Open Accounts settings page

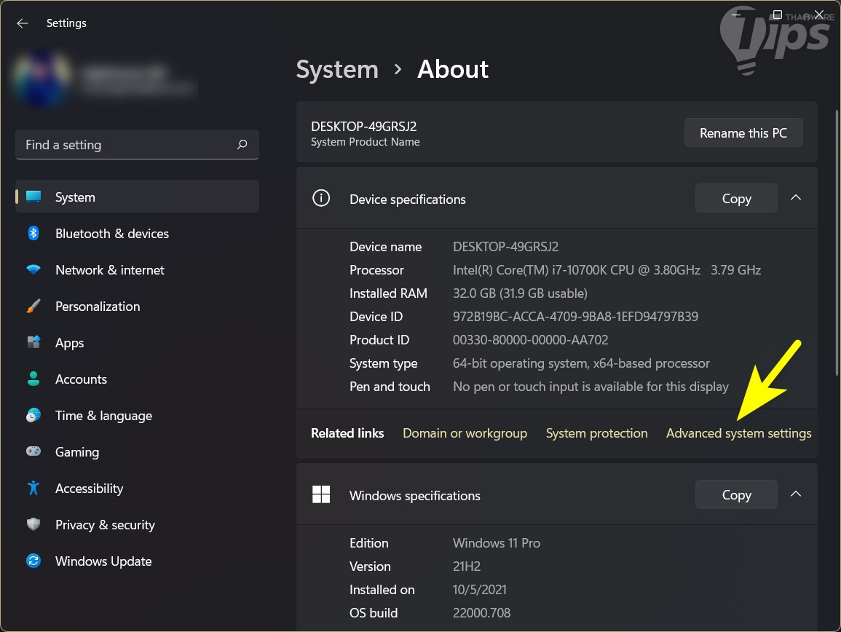(81, 379)
